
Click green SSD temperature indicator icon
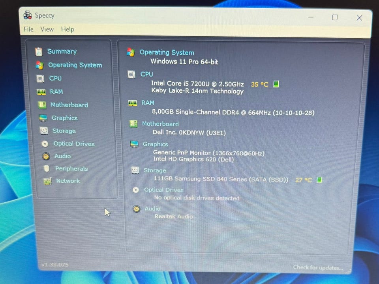(319, 179)
